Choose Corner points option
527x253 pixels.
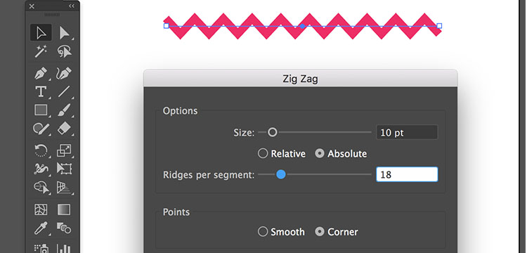pyautogui.click(x=337, y=232)
